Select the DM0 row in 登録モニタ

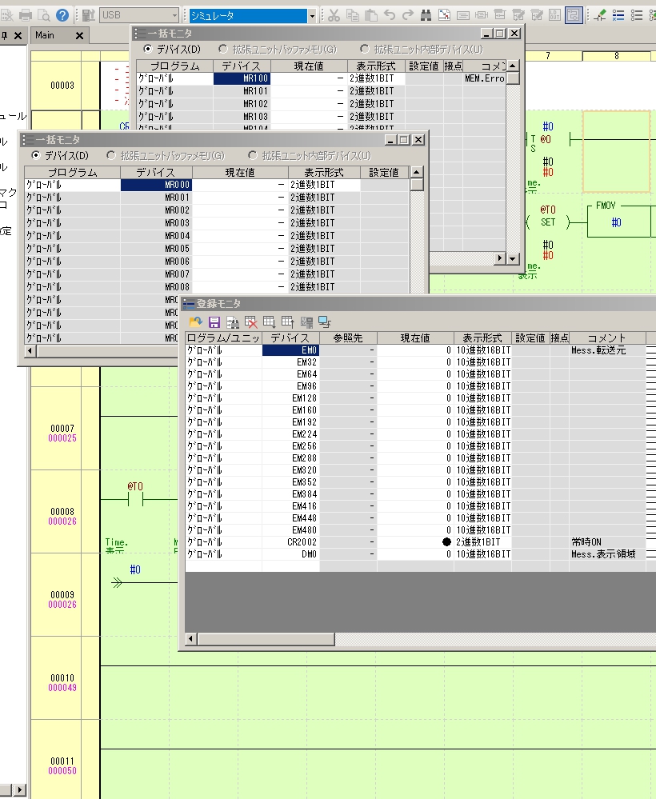(415, 554)
